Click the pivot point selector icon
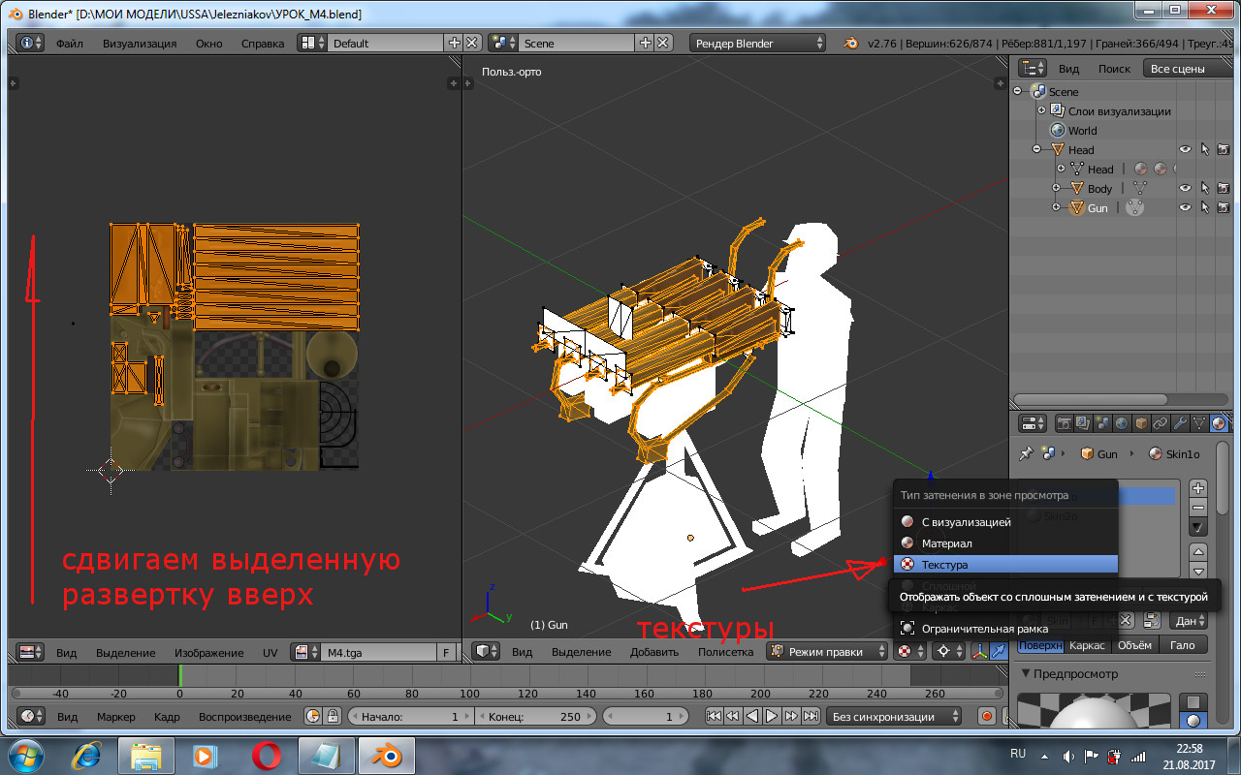This screenshot has height=775, width=1241. tap(942, 652)
